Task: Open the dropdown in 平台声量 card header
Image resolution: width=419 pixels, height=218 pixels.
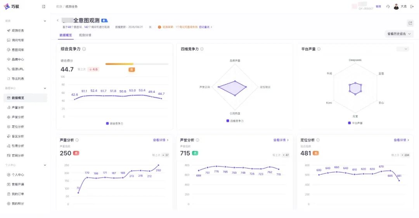Action: click(x=403, y=49)
